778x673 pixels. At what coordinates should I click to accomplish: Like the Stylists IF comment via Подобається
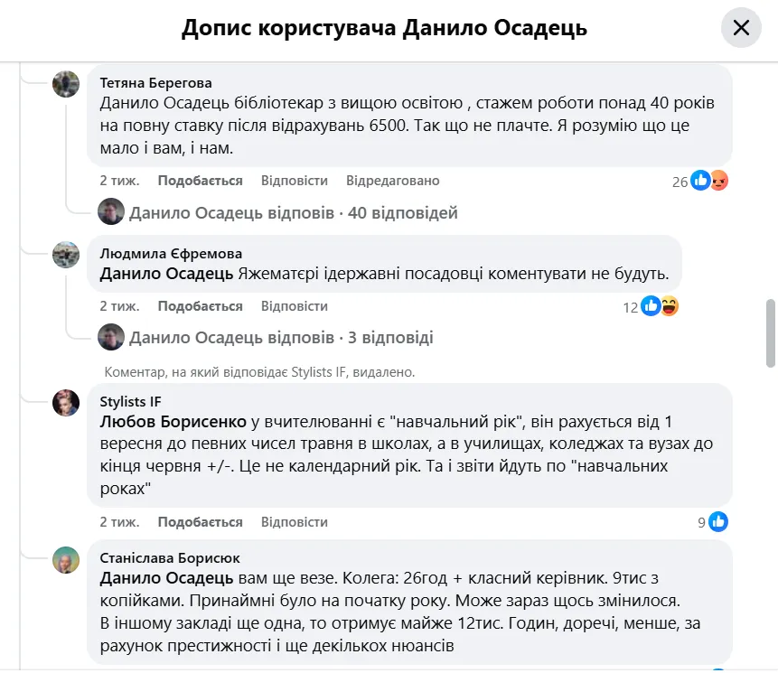[200, 522]
